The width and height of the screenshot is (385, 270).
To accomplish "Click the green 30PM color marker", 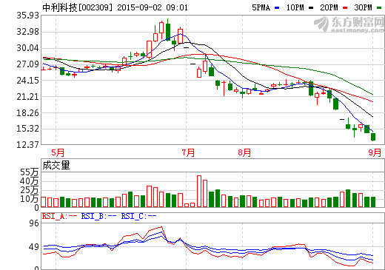I will click(x=379, y=8).
